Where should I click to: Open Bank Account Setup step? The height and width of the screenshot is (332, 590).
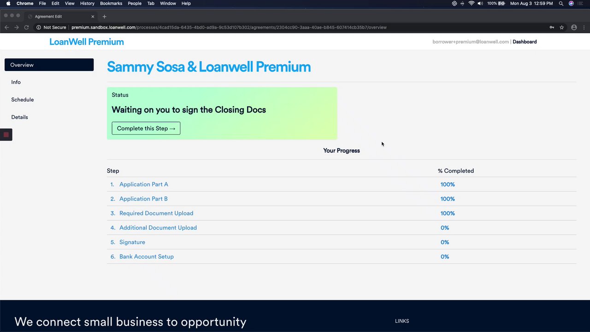[x=147, y=256]
